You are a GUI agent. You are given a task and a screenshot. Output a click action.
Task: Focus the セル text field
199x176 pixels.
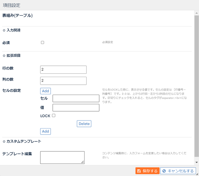click(76, 98)
